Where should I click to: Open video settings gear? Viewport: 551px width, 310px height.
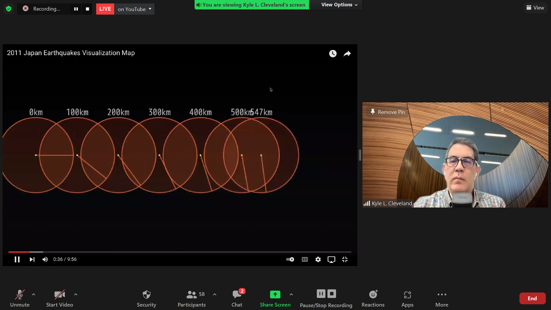[x=318, y=259]
